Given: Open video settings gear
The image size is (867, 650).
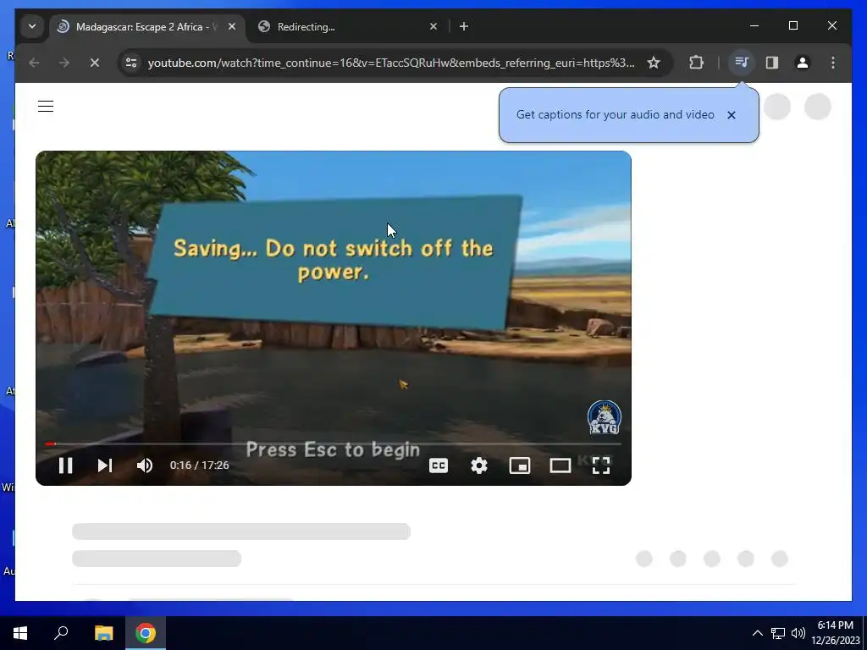Looking at the screenshot, I should pyautogui.click(x=479, y=465).
